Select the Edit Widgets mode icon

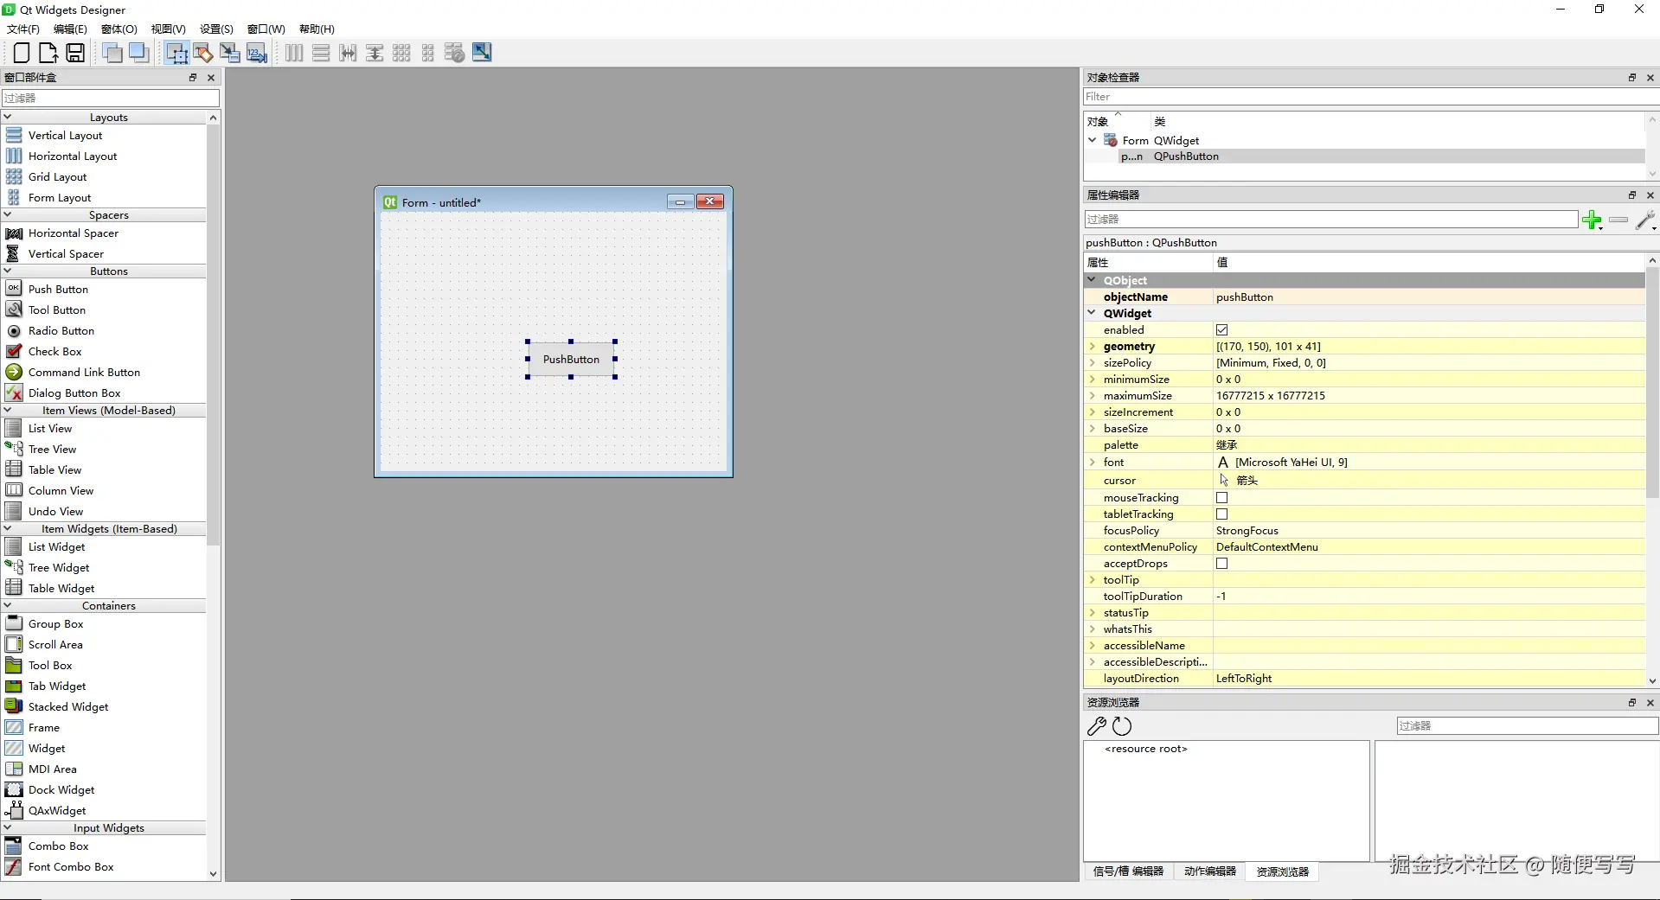coord(176,53)
